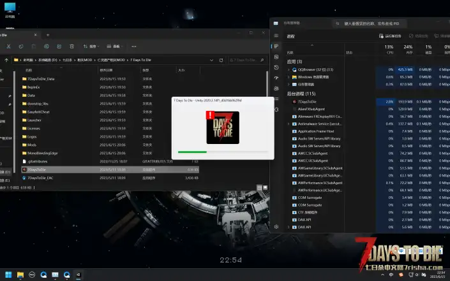
Task: Open the Performance page in Task Manager sidebar
Action: click(x=276, y=57)
